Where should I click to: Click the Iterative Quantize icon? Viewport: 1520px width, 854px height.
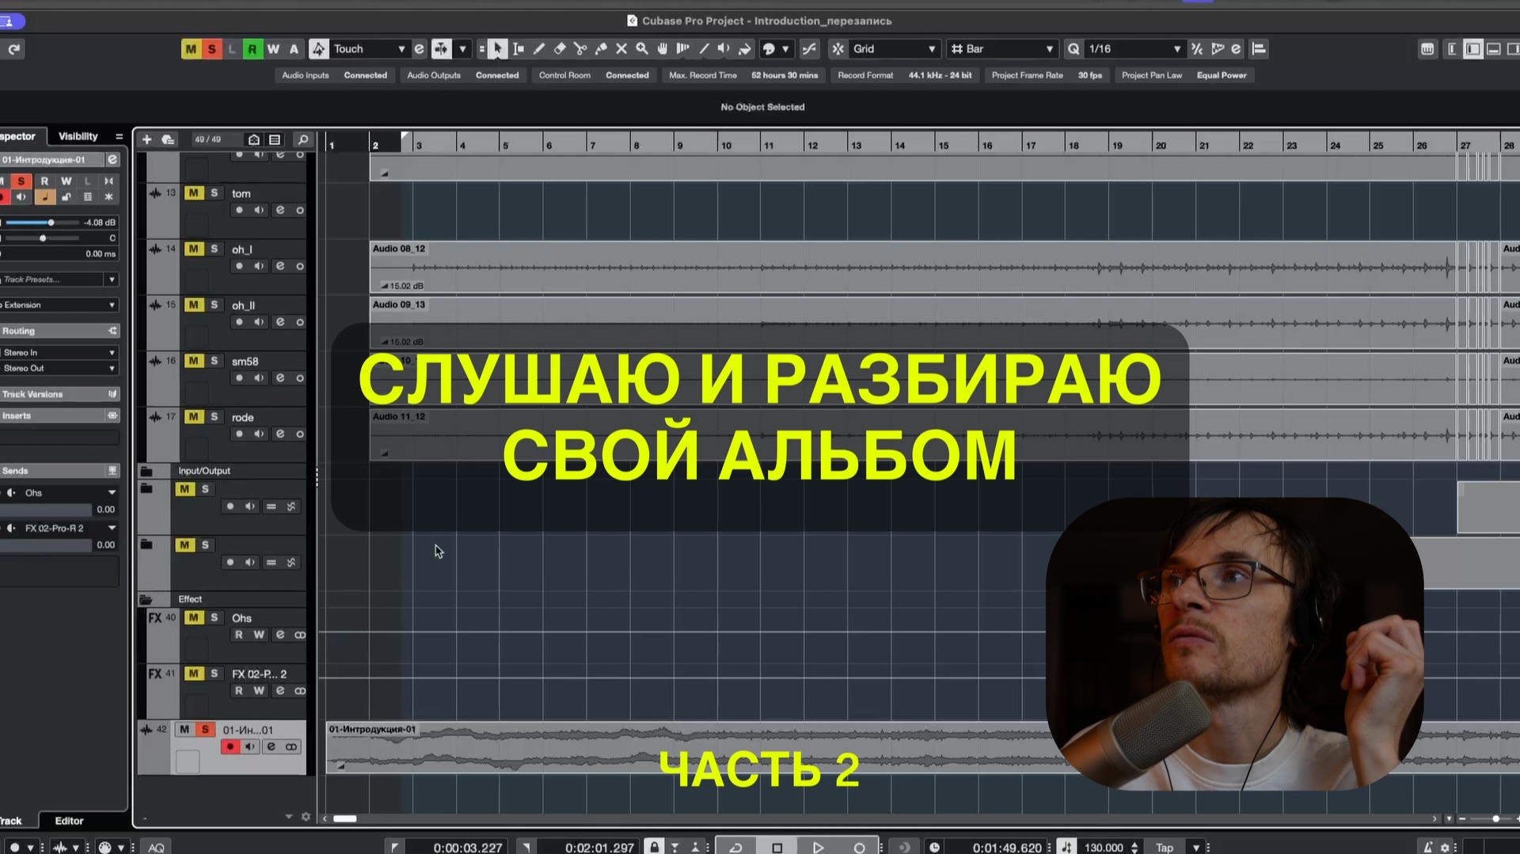pyautogui.click(x=1197, y=49)
